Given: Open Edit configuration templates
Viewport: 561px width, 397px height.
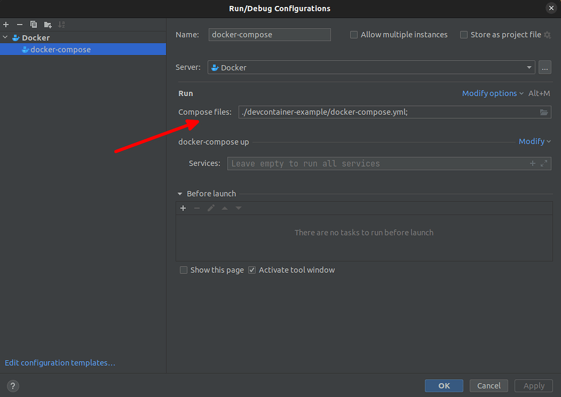Looking at the screenshot, I should point(60,362).
